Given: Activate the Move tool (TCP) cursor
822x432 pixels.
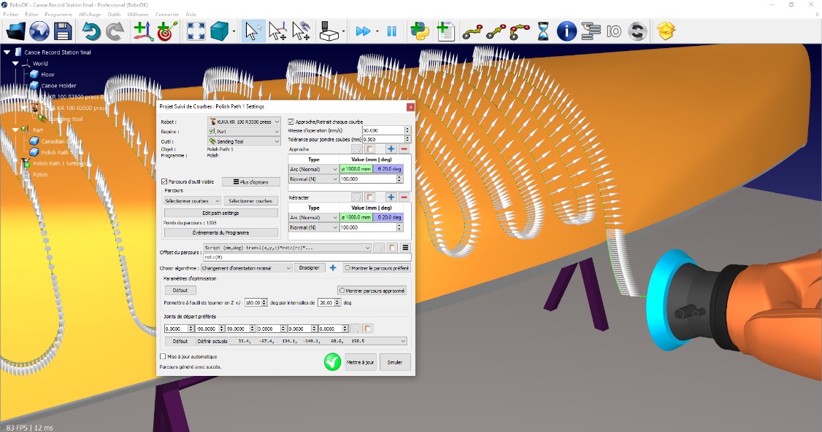Looking at the screenshot, I should pos(301,31).
